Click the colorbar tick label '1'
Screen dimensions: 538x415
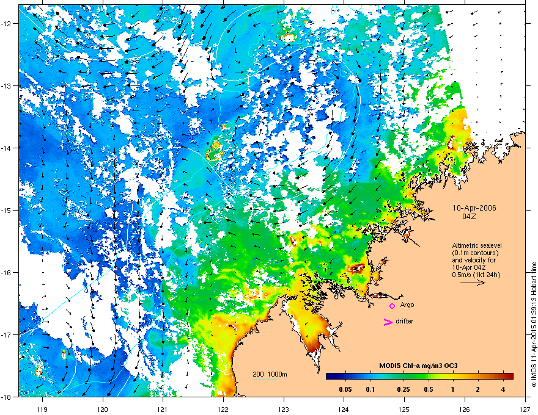click(x=453, y=389)
